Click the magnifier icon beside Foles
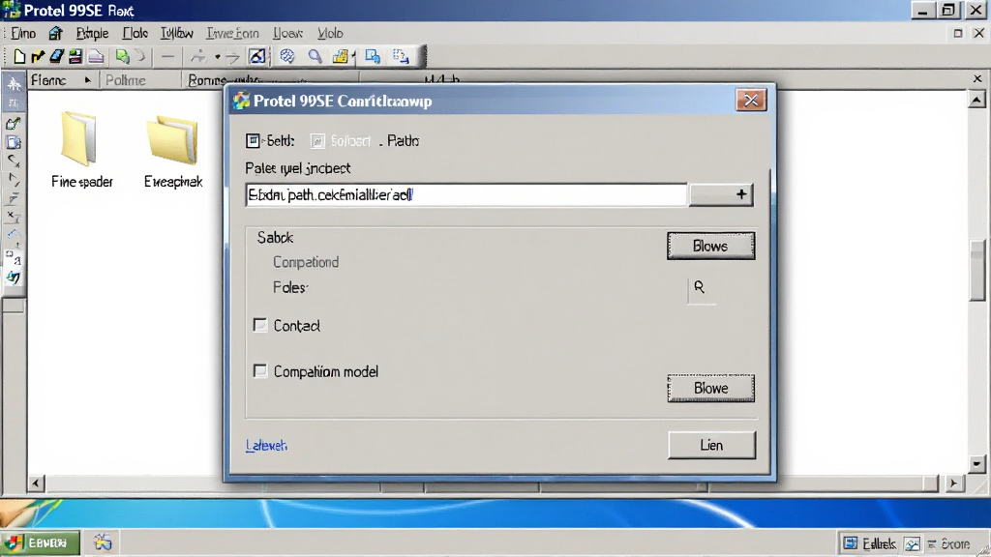Image resolution: width=991 pixels, height=557 pixels. (x=700, y=288)
